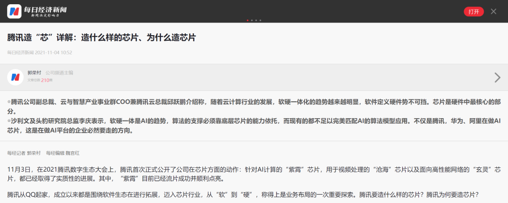Select the third carousel dot
Viewport: 508px width, 203px height.
tap(256, 20)
